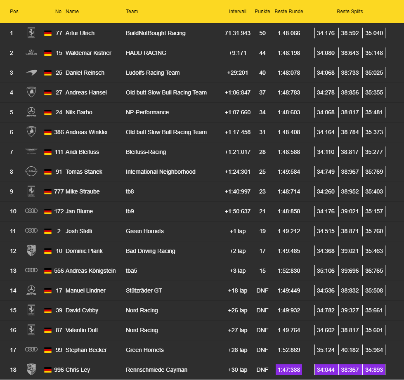Click the German flag beside Josh Stelli
This screenshot has height=380, width=404.
coord(48,231)
